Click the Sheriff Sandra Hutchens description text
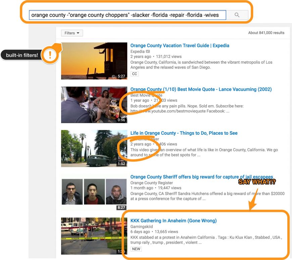Viewport: 292px width, 260px height. point(207,196)
